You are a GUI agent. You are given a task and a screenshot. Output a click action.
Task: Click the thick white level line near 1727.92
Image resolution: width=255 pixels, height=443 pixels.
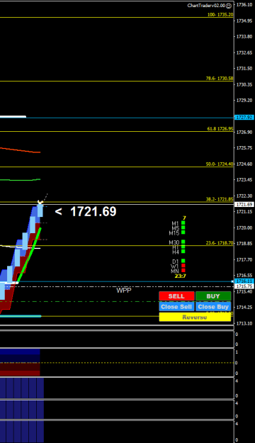pos(13,116)
